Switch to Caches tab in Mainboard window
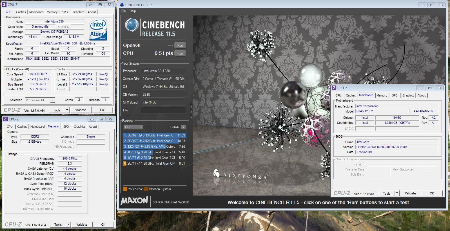This screenshot has width=450, height=231. pyautogui.click(x=351, y=95)
